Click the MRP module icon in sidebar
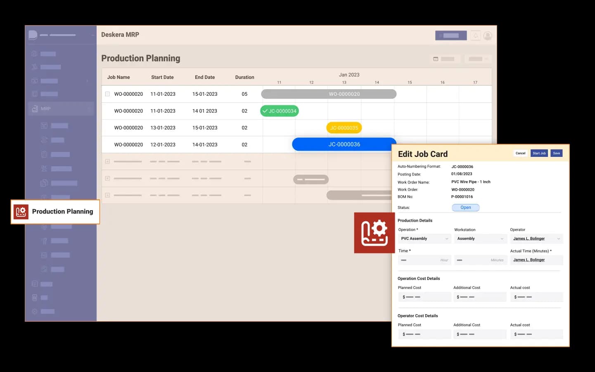Viewport: 595px width, 372px height. pyautogui.click(x=35, y=109)
